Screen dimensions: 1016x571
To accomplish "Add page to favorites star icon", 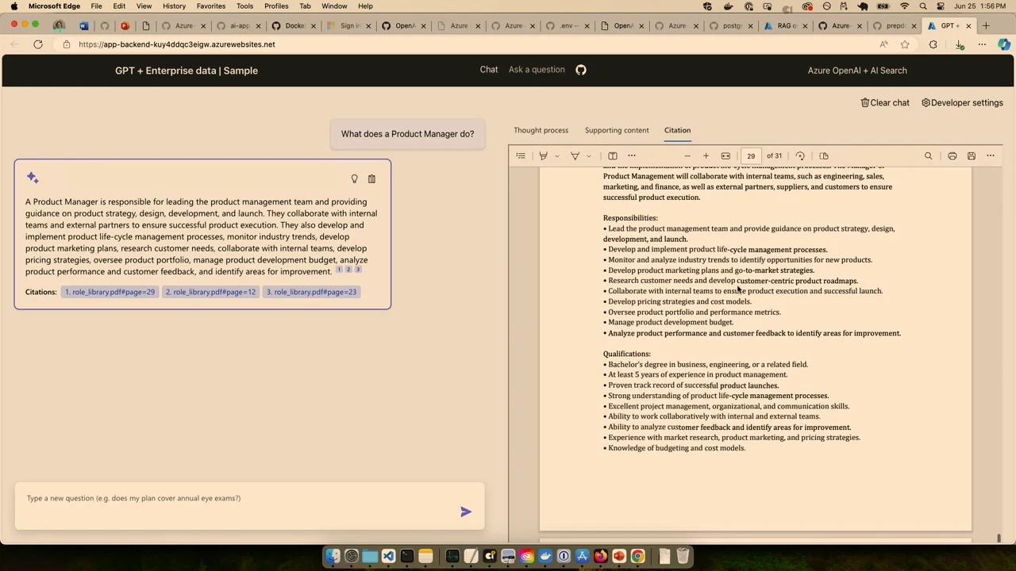I will (905, 44).
